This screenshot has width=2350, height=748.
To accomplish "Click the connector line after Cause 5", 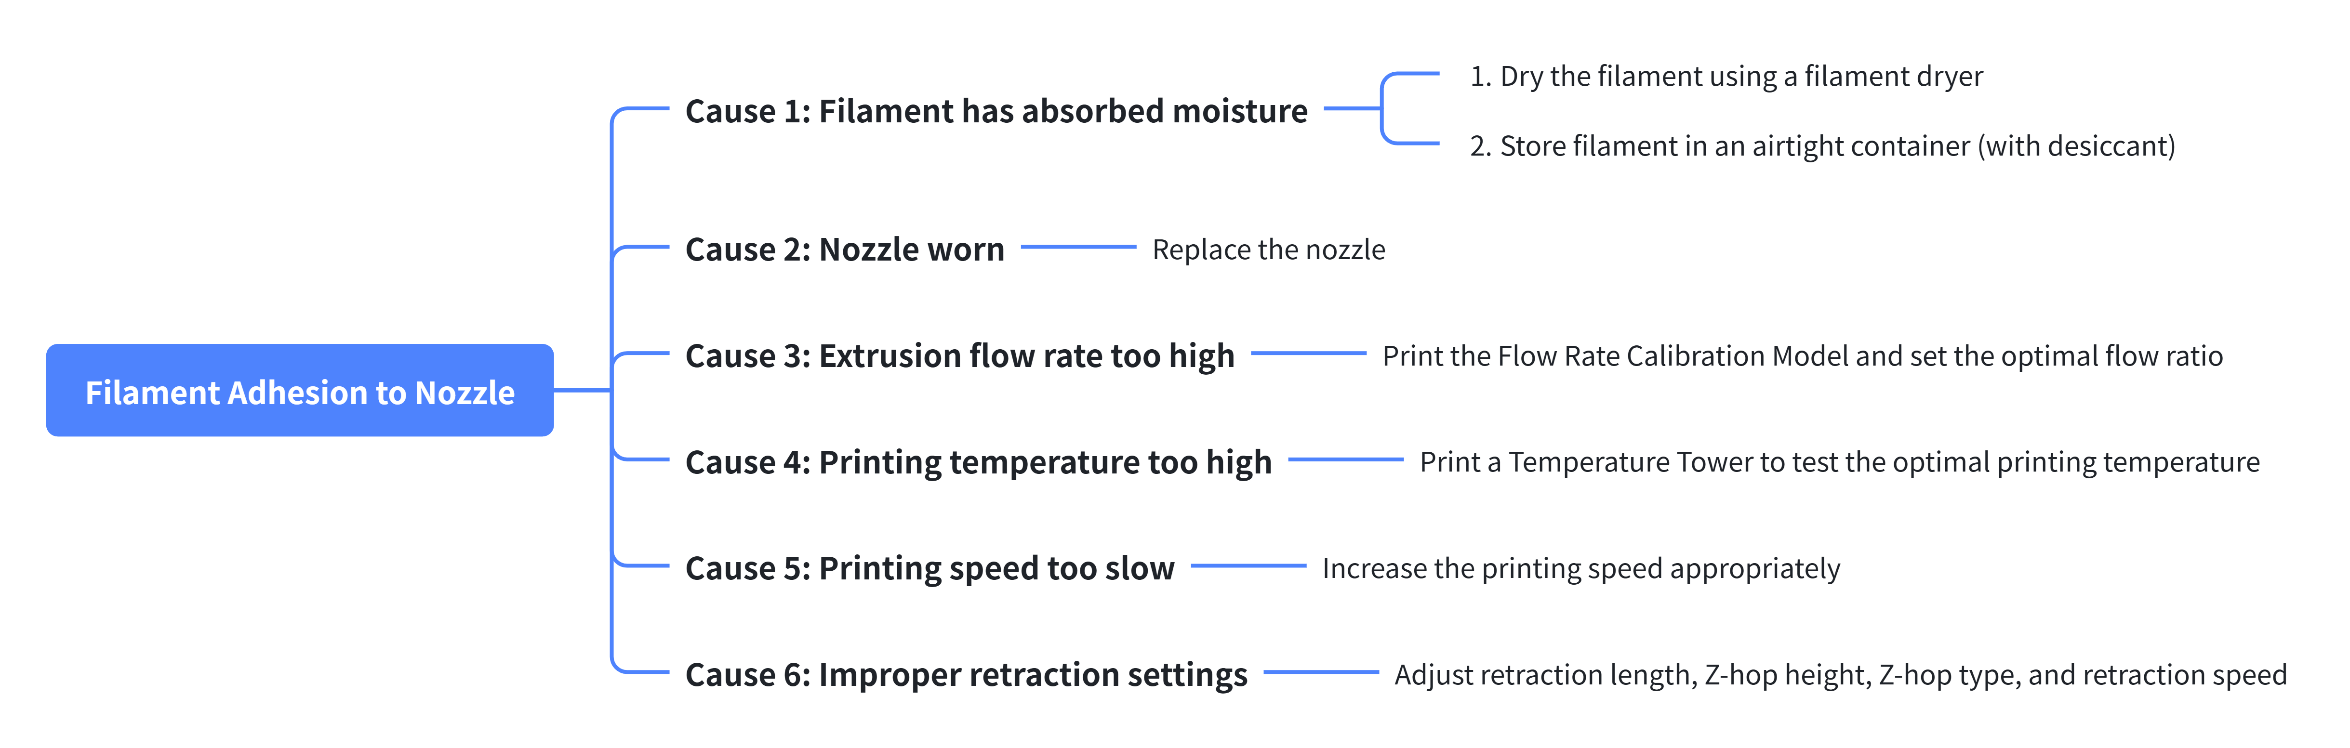I will pos(1248,565).
